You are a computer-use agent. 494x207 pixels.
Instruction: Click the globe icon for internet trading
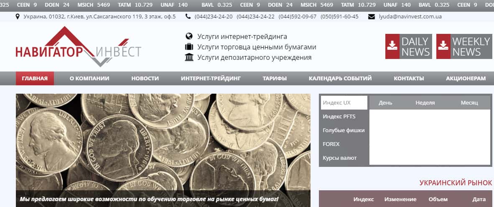[x=189, y=36]
